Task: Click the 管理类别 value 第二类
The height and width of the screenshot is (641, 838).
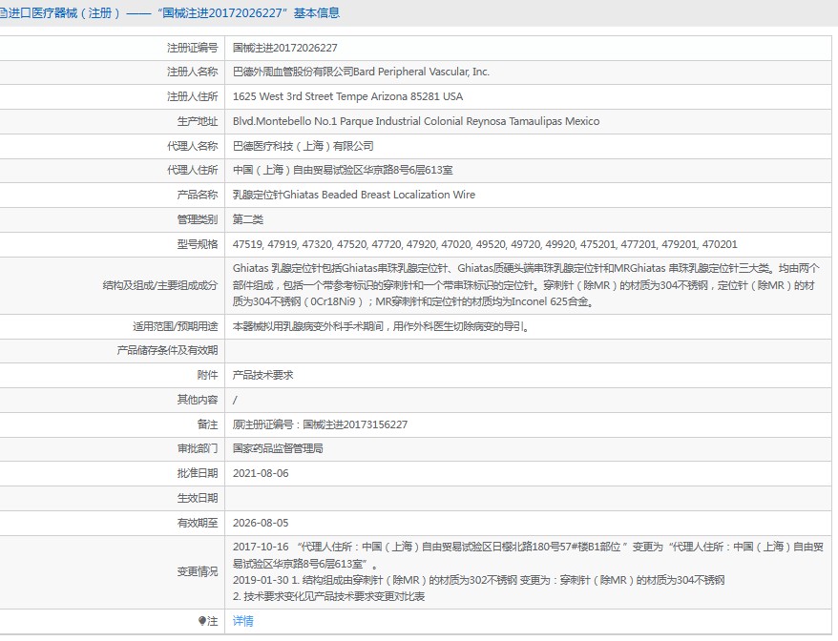Action: click(x=248, y=219)
